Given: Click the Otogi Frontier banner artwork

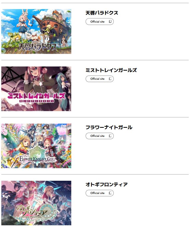Looking at the screenshot, I should pos(36,203).
